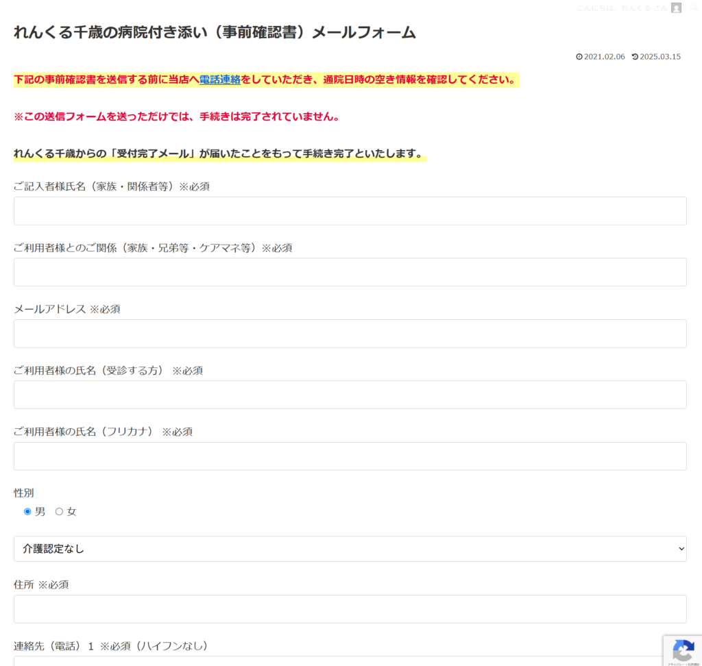Viewport: 702px width, 666px height.
Task: Click the ご記入者様氏名 input field
Action: (350, 211)
